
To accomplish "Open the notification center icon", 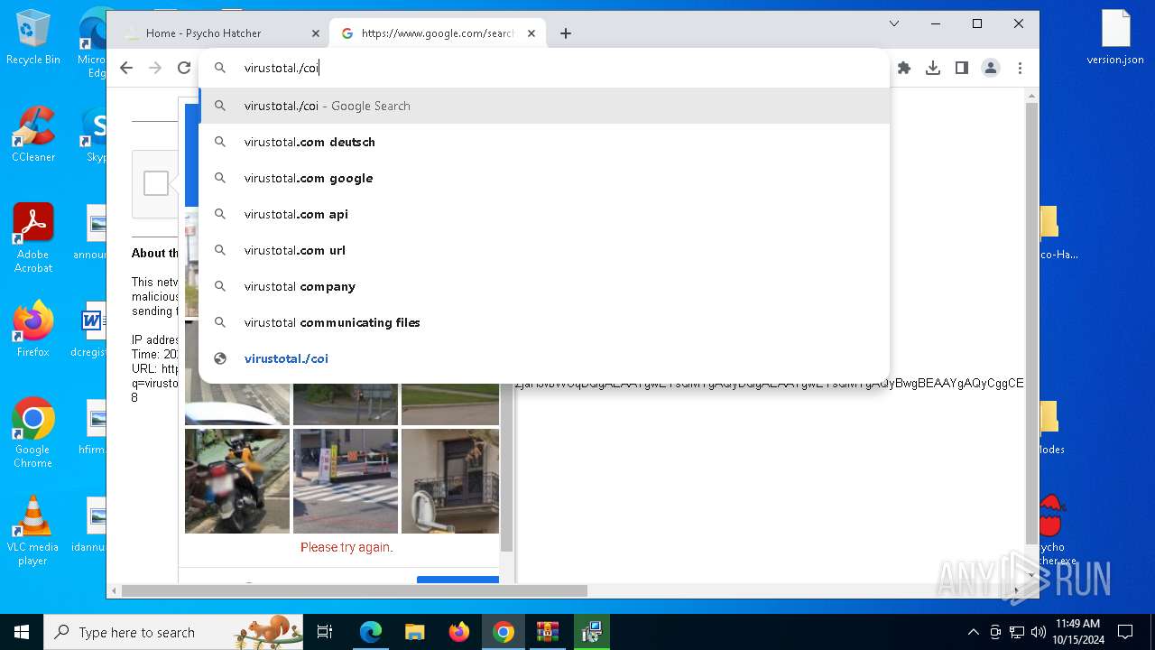I will click(1125, 632).
